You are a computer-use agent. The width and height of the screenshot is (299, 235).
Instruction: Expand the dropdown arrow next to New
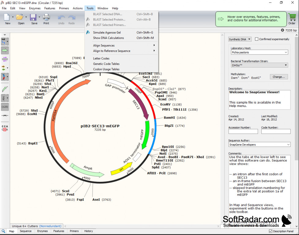13,17
